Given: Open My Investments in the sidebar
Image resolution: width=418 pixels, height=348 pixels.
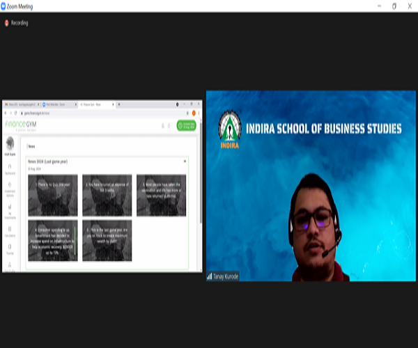Looking at the screenshot, I should [10, 212].
